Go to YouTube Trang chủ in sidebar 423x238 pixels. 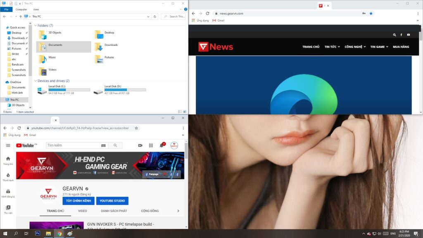[x=8, y=161]
